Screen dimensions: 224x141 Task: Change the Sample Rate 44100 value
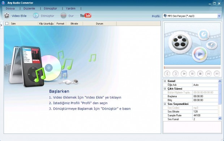205,115
